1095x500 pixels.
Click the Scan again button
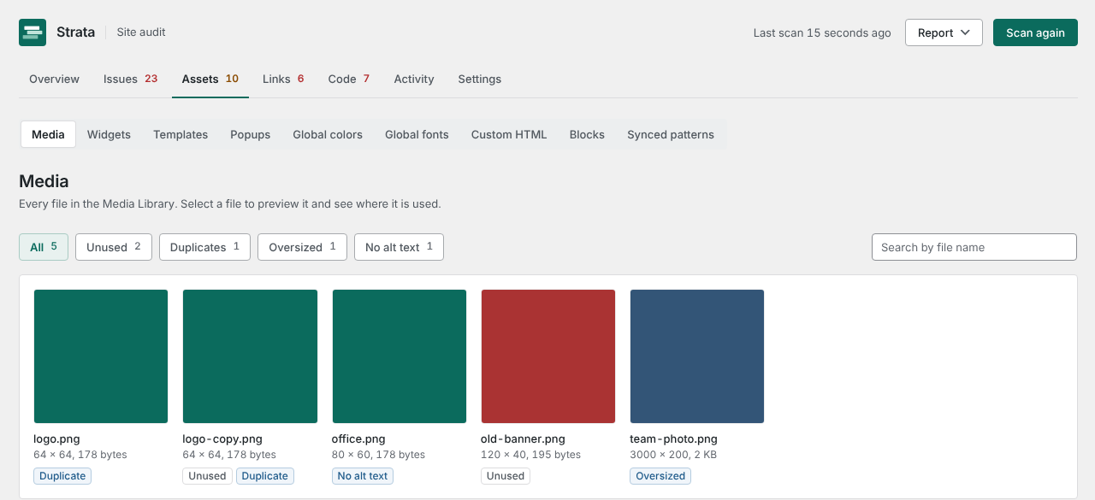[x=1035, y=32]
